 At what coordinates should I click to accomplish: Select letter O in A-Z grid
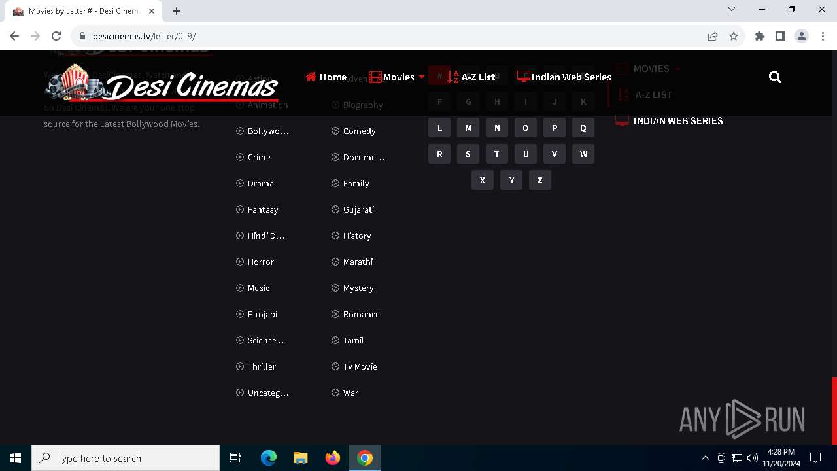(526, 128)
